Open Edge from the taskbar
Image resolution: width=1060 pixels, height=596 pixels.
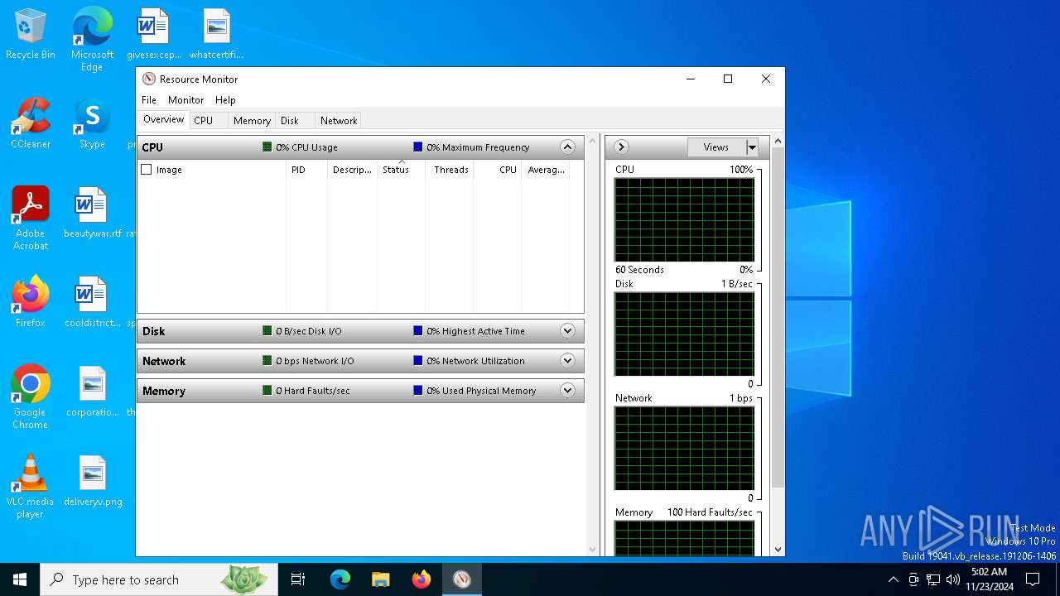(340, 579)
